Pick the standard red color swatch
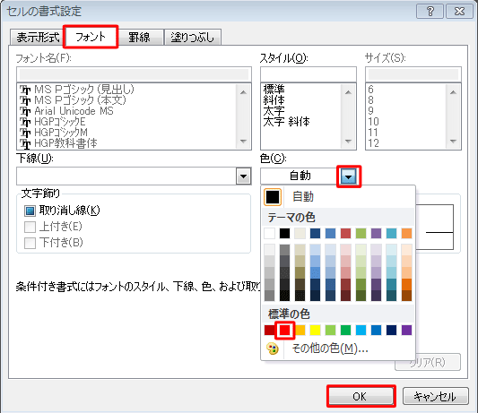478x413 pixels. tap(284, 331)
